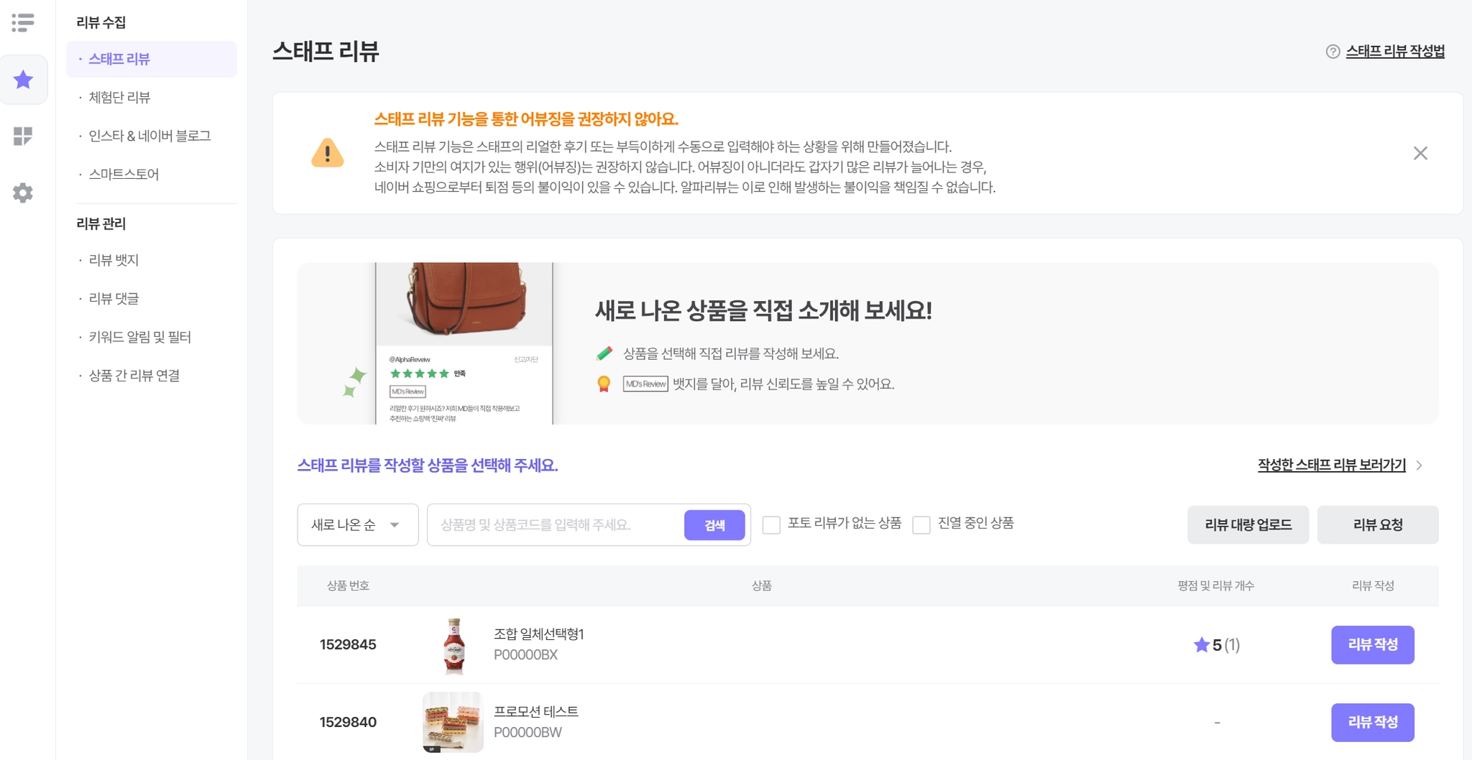Go to 스마트스토어 menu item
Viewport: 1472px width, 760px height.
(x=124, y=174)
